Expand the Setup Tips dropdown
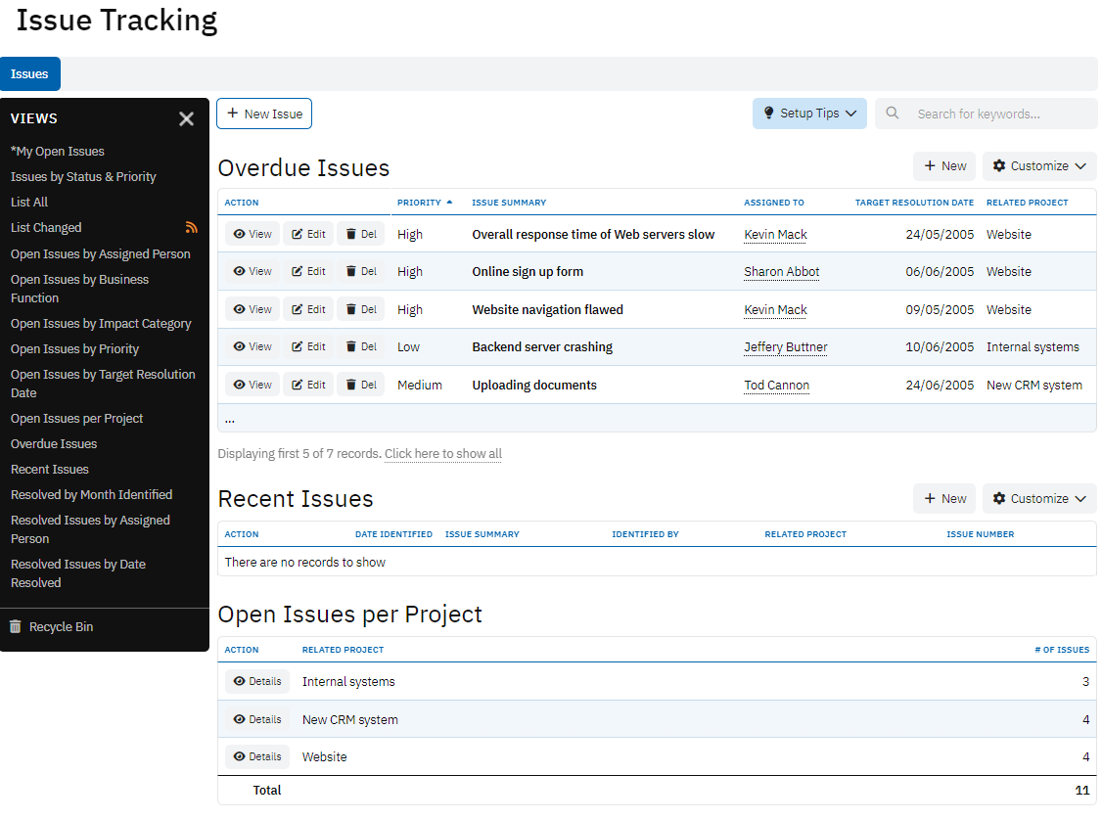 (809, 114)
